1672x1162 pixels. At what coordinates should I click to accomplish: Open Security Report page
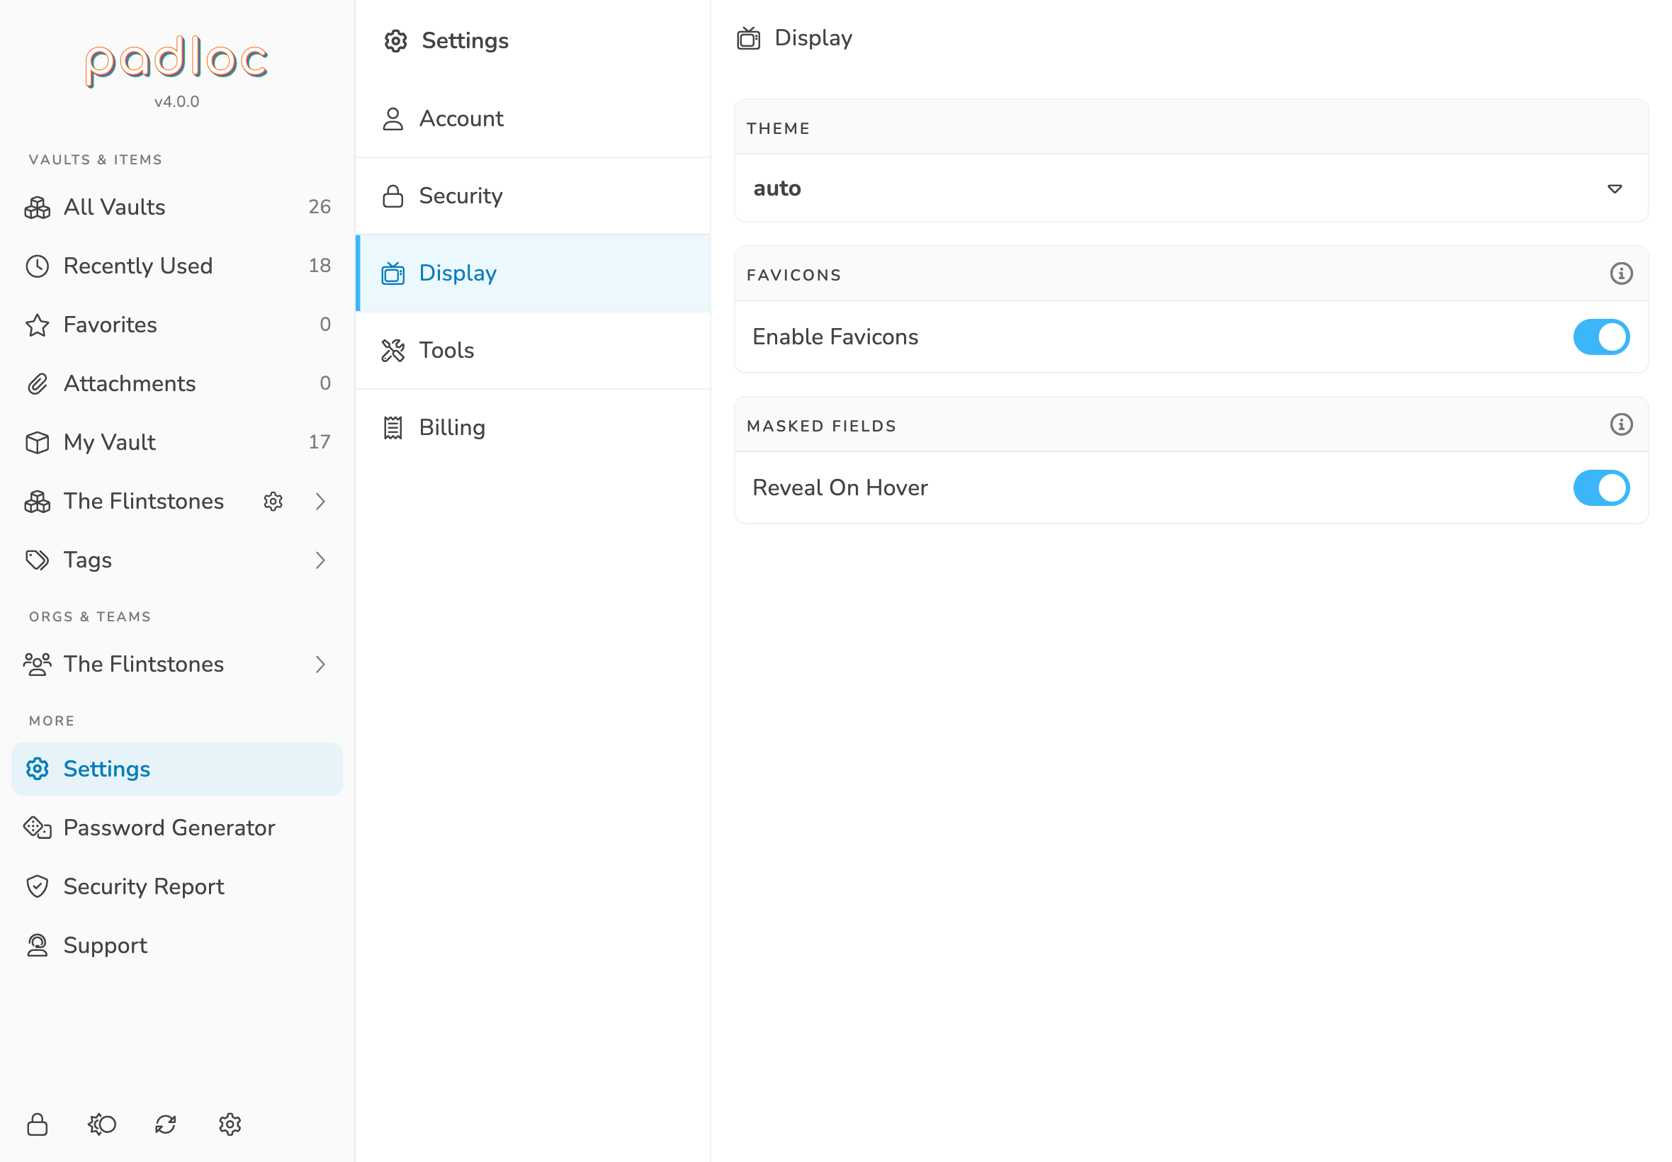[177, 886]
